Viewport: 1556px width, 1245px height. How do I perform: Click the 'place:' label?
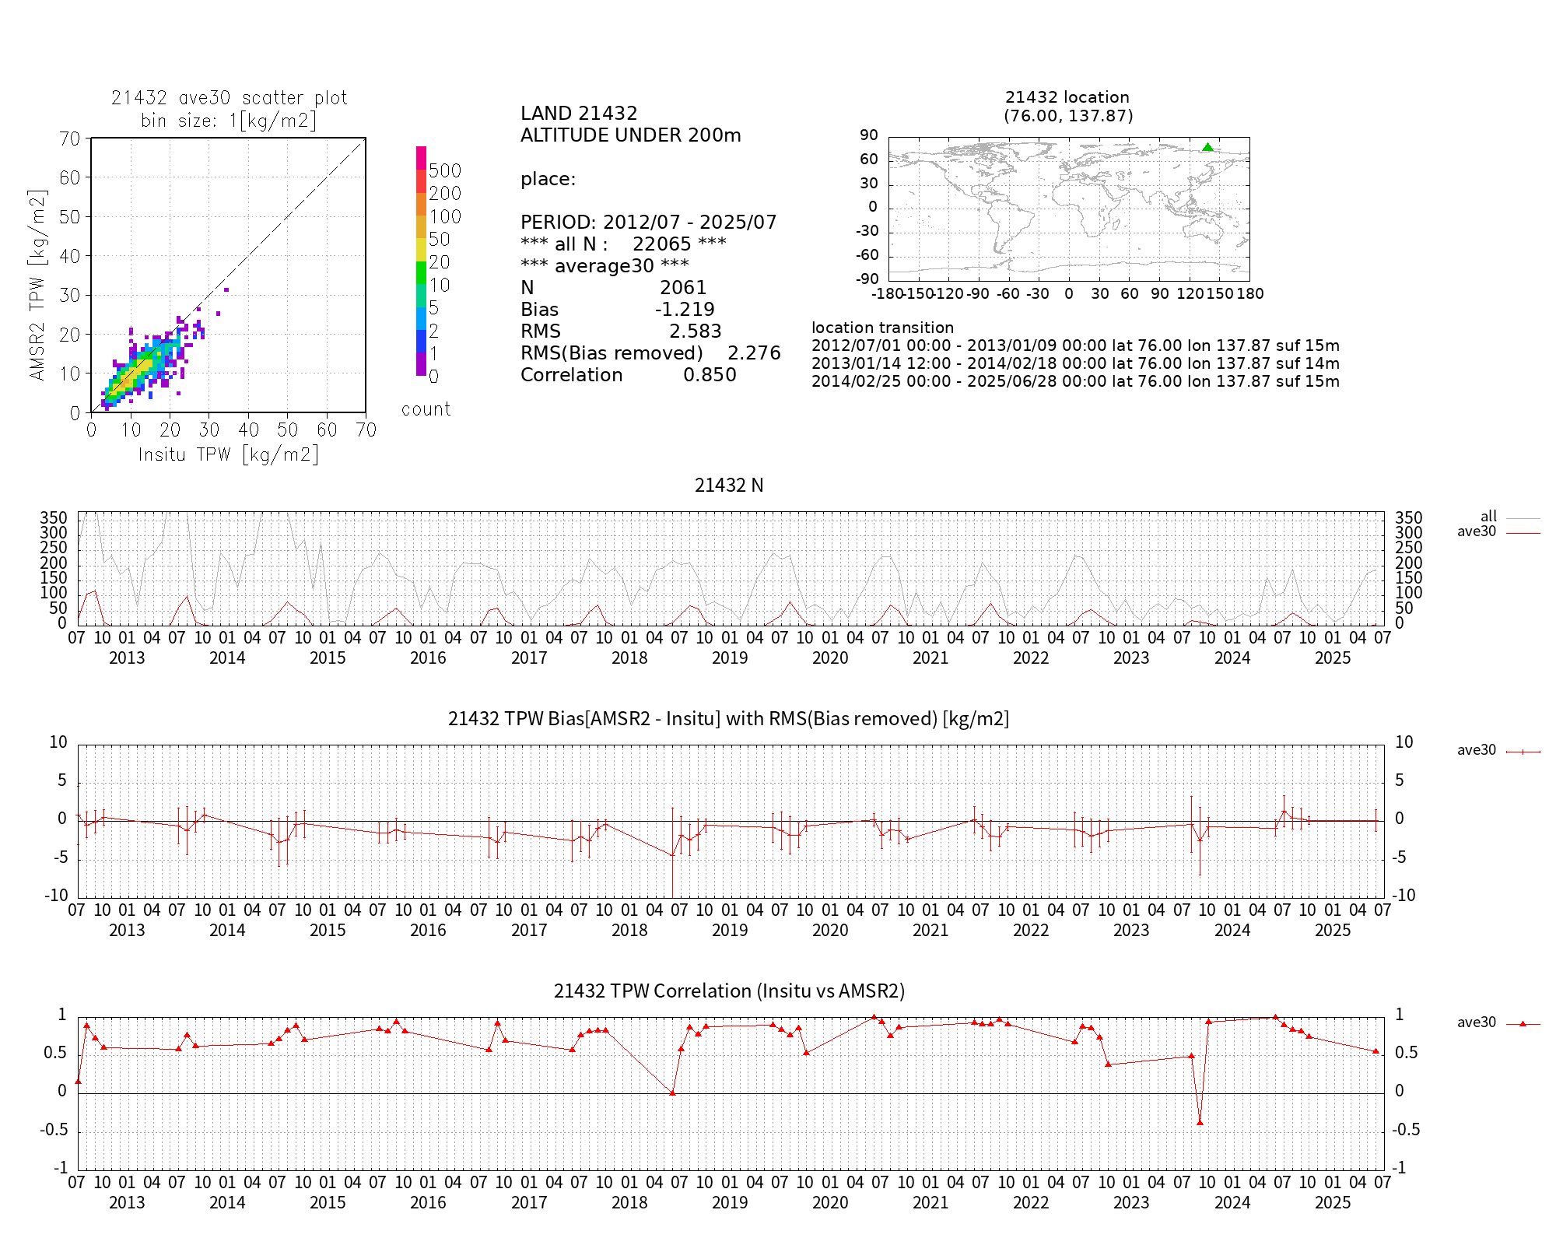(x=548, y=180)
